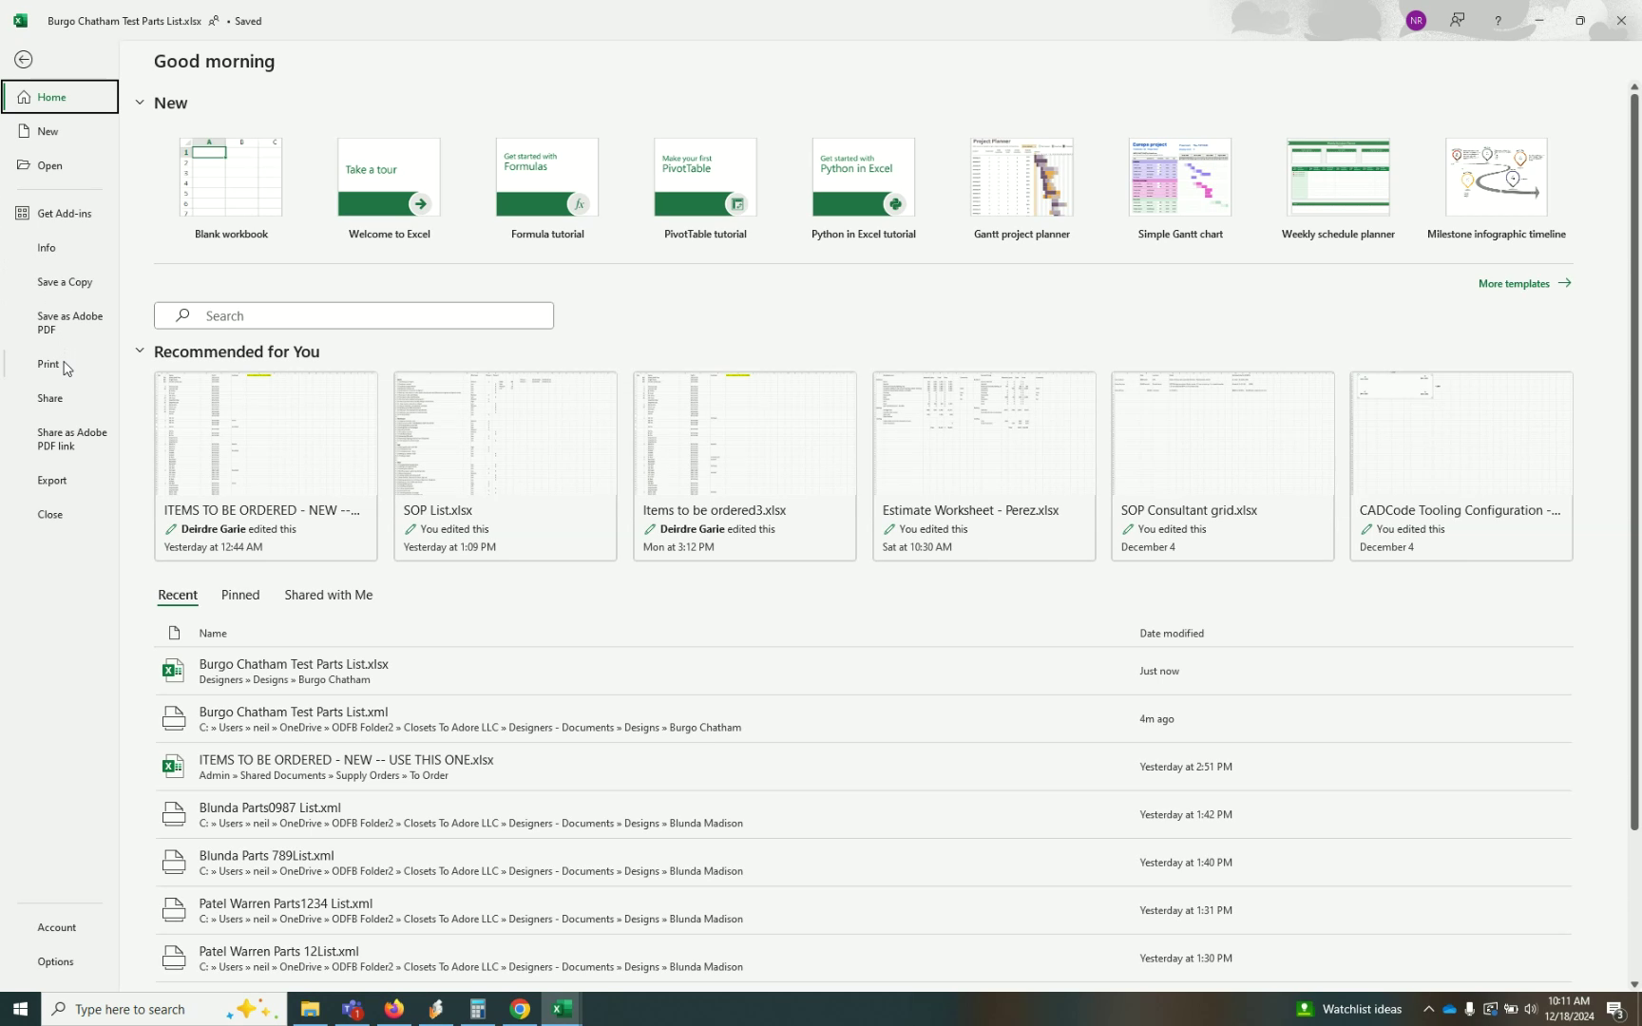Viewport: 1642px width, 1026px height.
Task: Choose Share as Adobe PDF link
Action: click(60, 440)
